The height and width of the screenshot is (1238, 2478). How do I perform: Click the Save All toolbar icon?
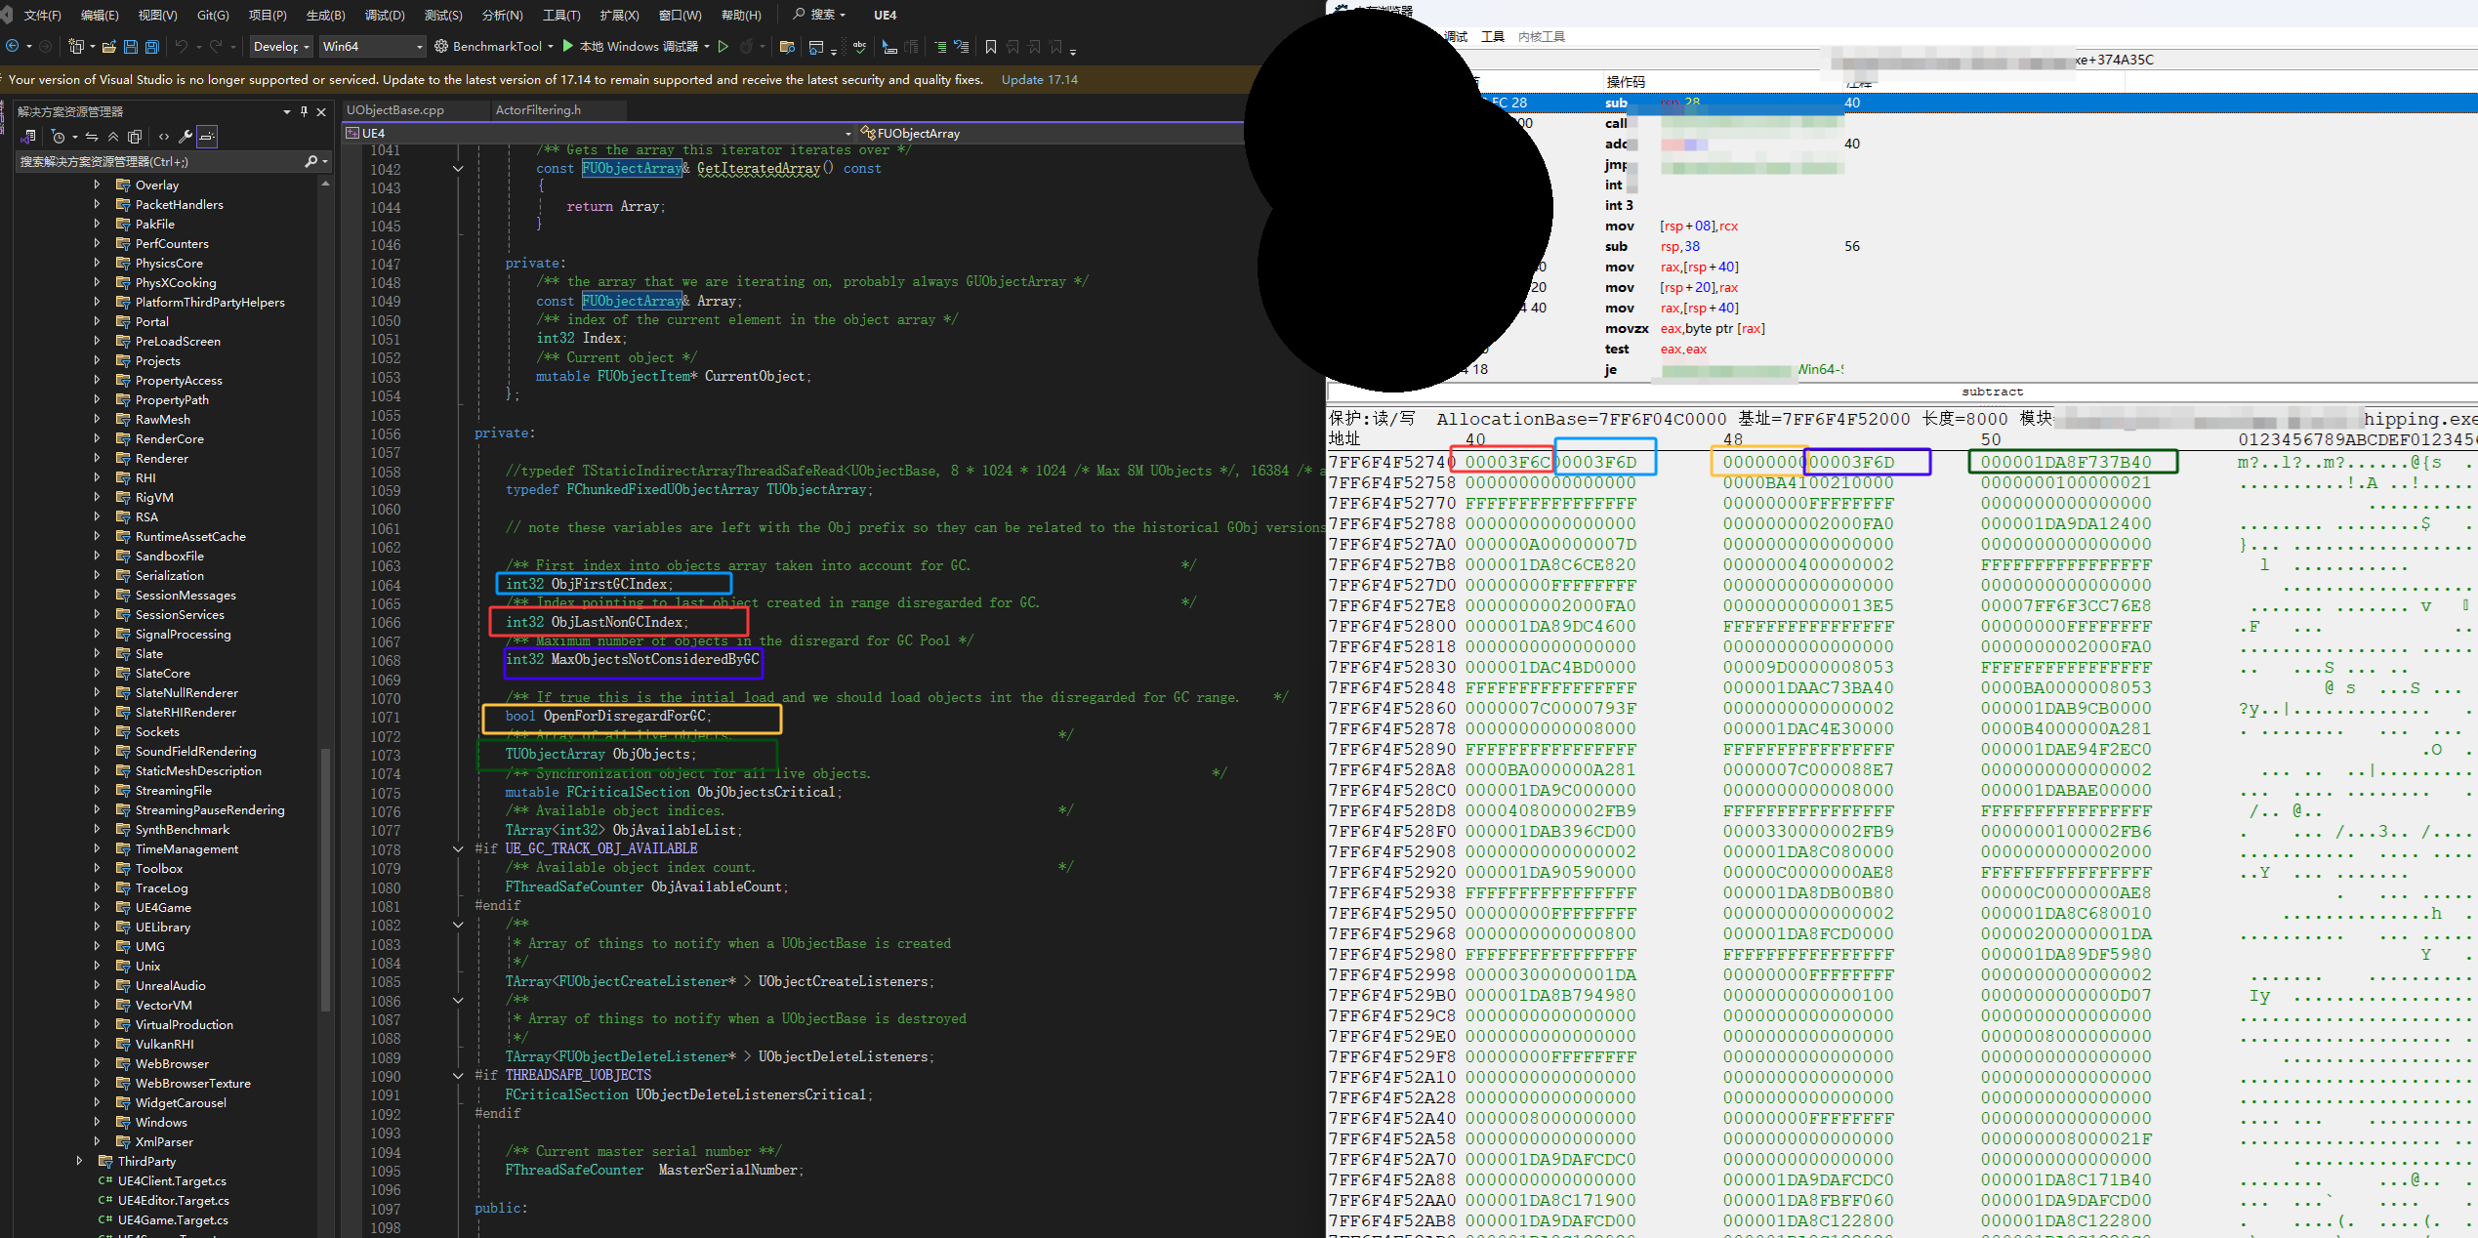click(x=152, y=47)
